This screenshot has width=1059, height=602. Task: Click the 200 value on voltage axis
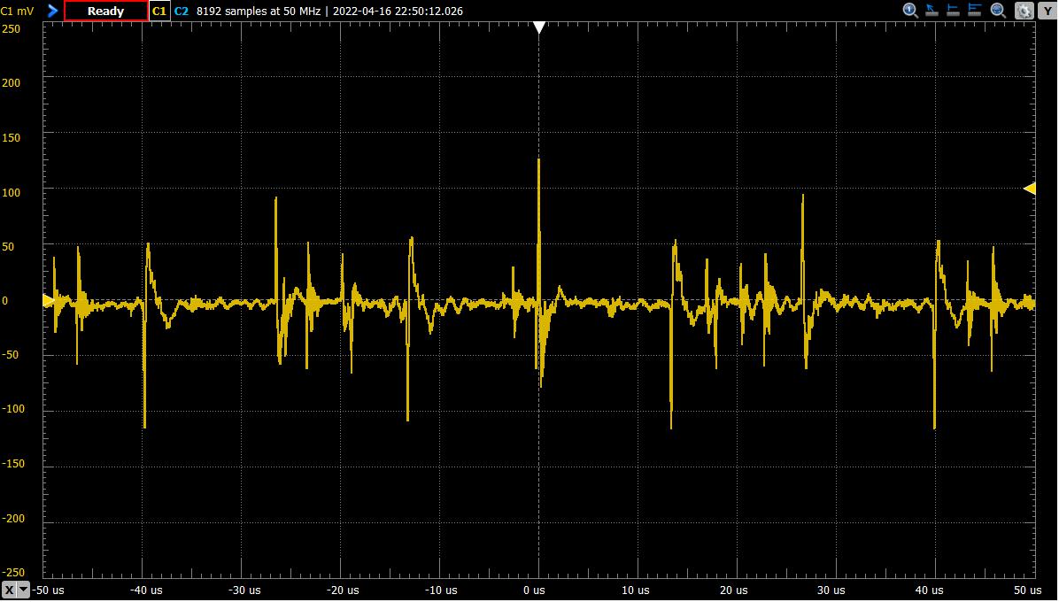click(12, 82)
